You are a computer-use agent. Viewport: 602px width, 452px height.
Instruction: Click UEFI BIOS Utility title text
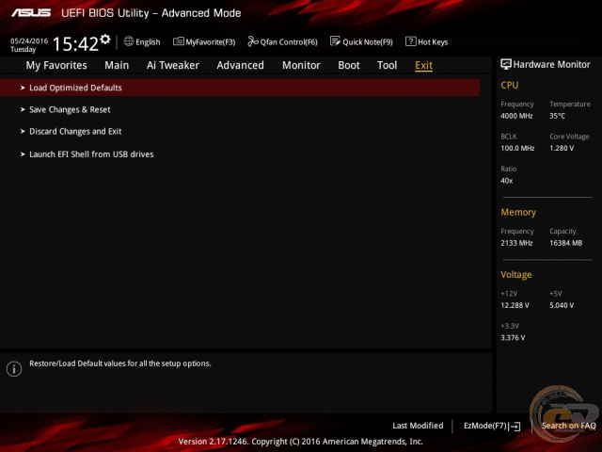[x=151, y=13]
